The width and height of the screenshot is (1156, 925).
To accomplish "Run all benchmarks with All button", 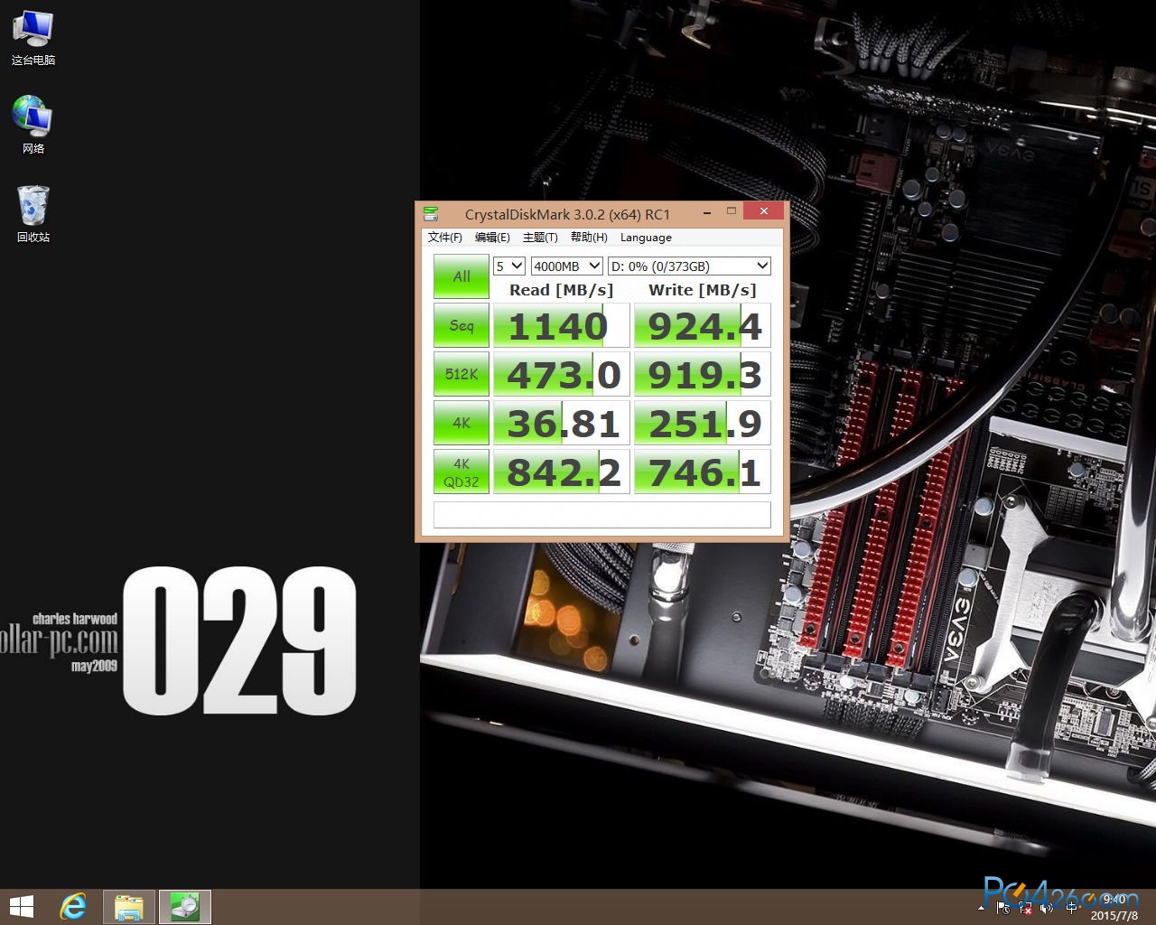I will (461, 276).
